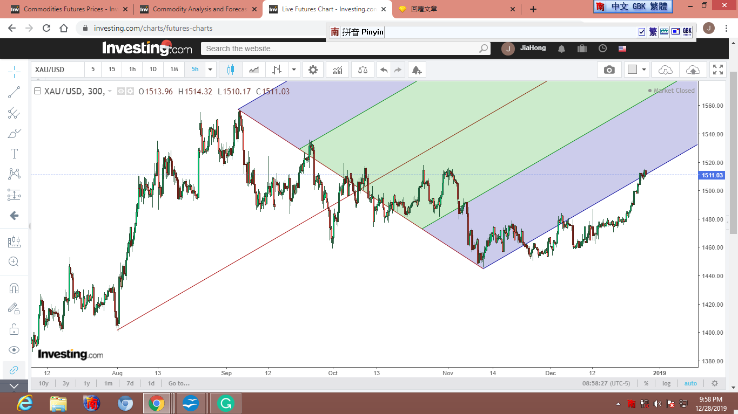Hide all drawings with eye icon
The height and width of the screenshot is (414, 738).
click(14, 349)
